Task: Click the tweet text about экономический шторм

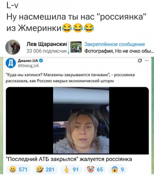Action: [70, 78]
